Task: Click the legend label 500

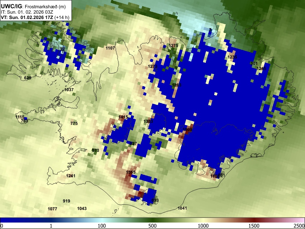Action: pyautogui.click(x=152, y=226)
